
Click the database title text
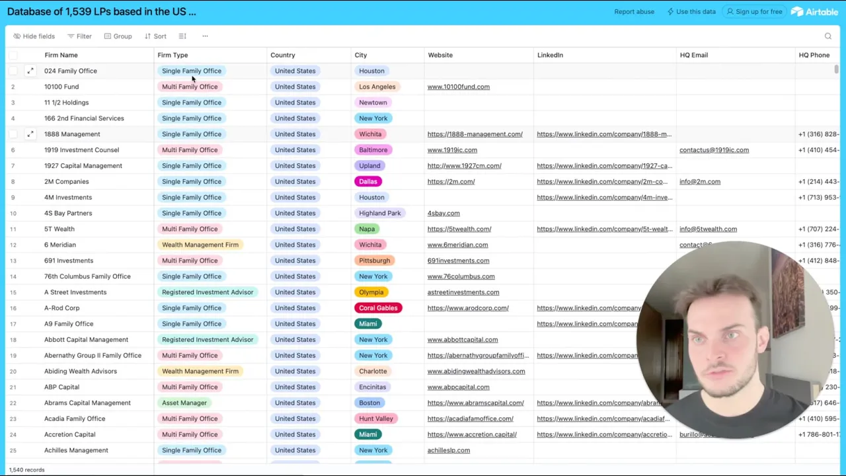click(102, 11)
